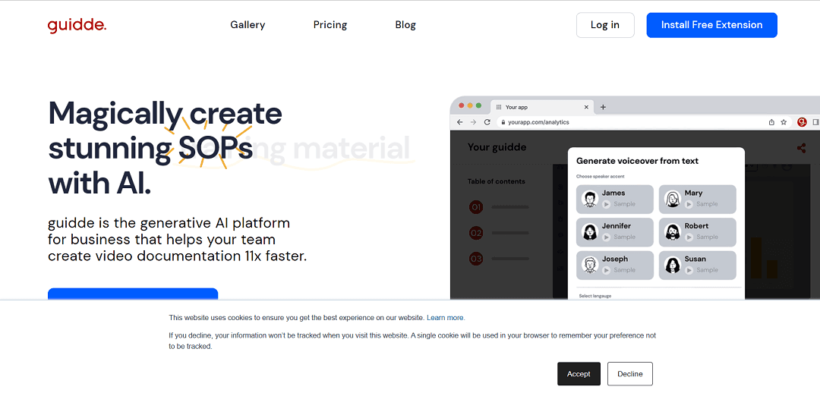Go to the Blog
The width and height of the screenshot is (820, 396).
[405, 24]
